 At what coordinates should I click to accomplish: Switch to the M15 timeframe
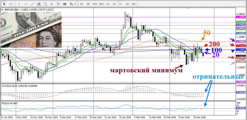pos(95,4)
